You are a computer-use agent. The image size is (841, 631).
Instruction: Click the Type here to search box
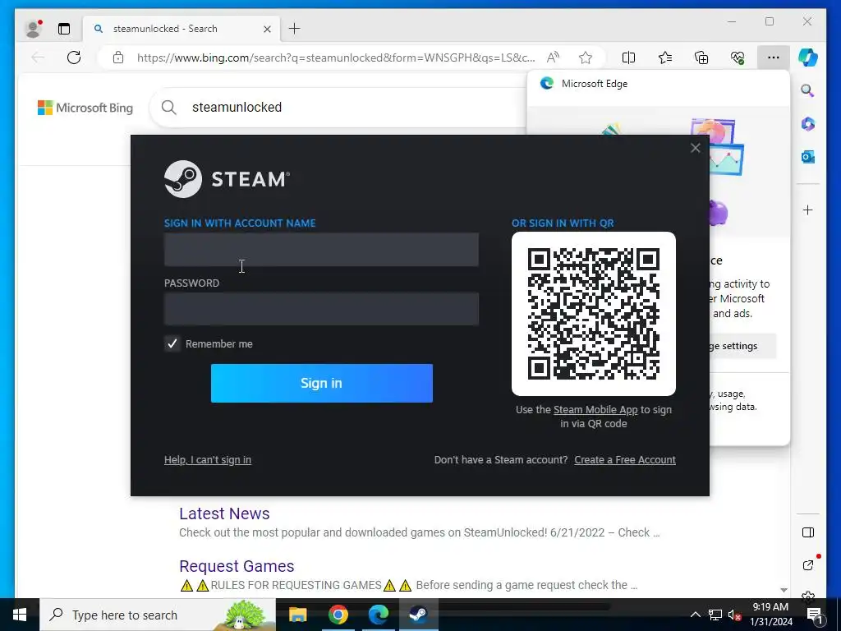coord(158,615)
